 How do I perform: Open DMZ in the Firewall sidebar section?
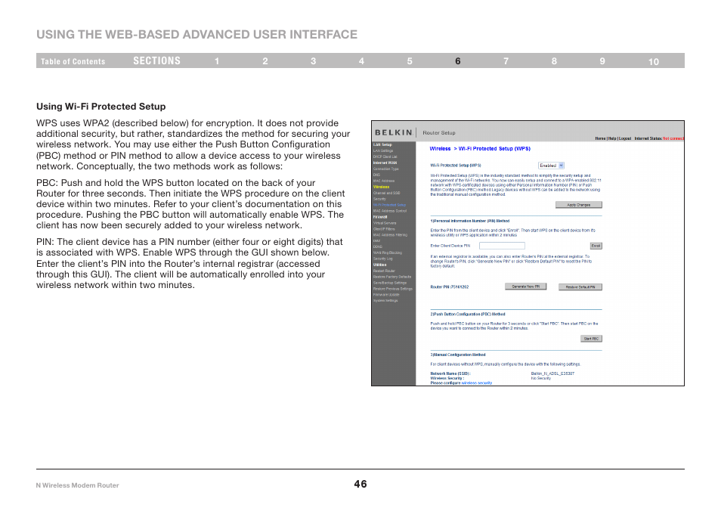pyautogui.click(x=377, y=241)
